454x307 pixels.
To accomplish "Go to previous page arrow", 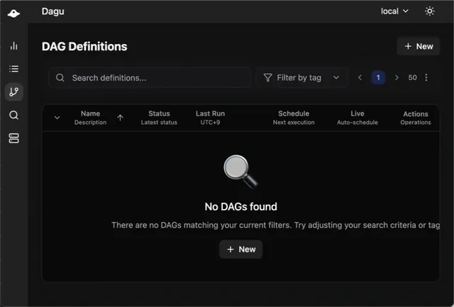I will coord(360,77).
